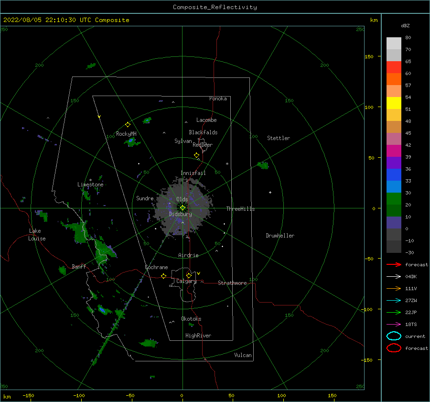The width and height of the screenshot is (430, 402).
Task: Click the yellow diamond marker near RockyMH
Action: tap(128, 125)
